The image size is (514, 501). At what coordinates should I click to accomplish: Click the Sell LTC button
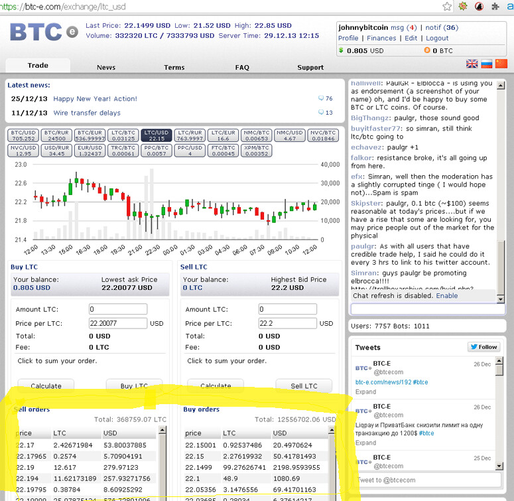pyautogui.click(x=304, y=386)
